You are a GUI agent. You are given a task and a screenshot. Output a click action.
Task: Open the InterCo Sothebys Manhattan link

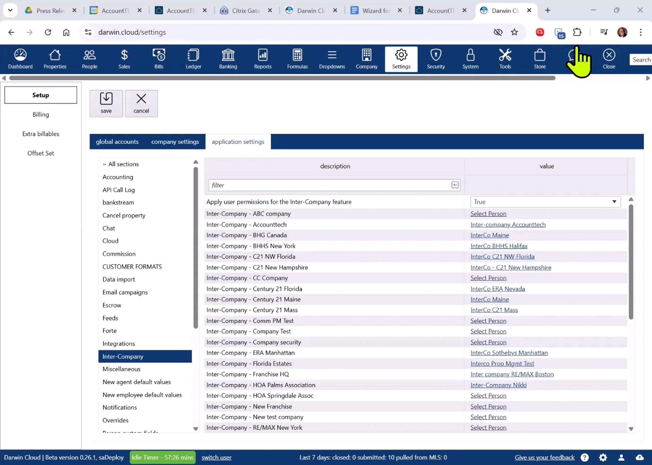[x=509, y=352]
